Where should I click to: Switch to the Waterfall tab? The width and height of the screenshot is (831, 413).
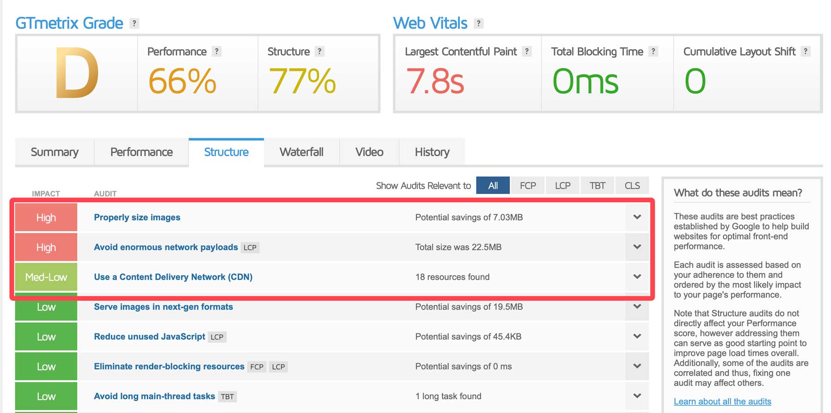click(x=301, y=152)
